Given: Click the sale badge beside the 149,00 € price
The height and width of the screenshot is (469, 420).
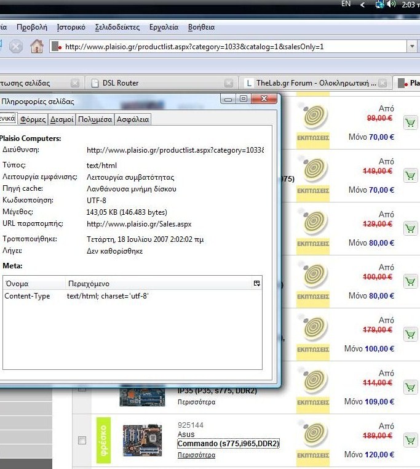Looking at the screenshot, I should [x=313, y=177].
